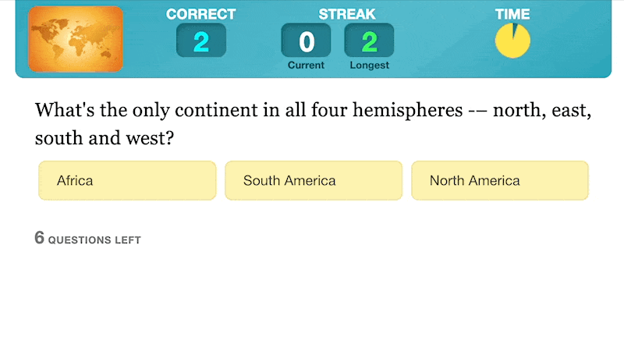Choose Africa as the answer

(x=127, y=181)
